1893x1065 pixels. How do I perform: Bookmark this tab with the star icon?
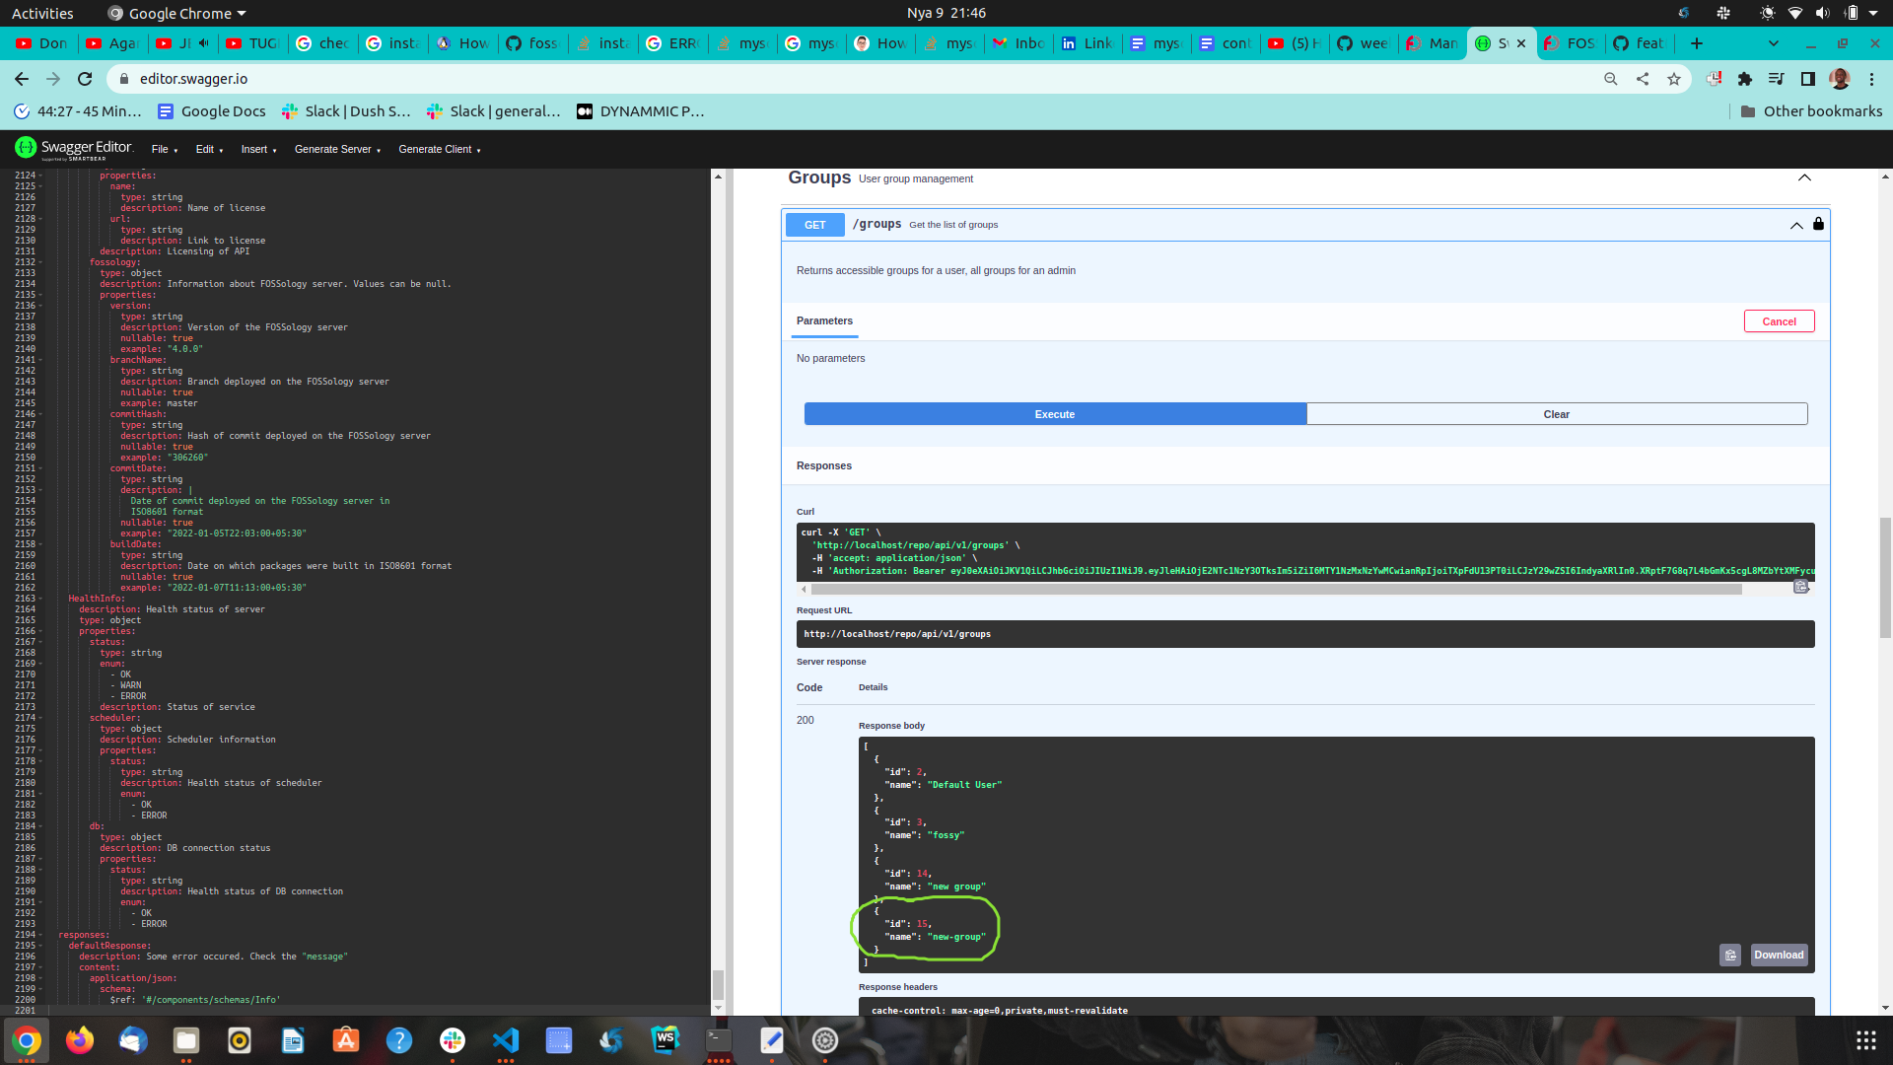[x=1673, y=79]
